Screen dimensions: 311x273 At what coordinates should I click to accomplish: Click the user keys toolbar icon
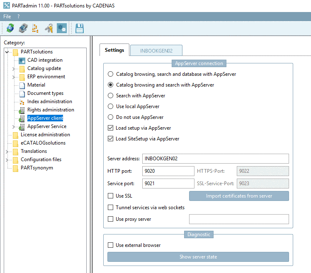[49, 28]
